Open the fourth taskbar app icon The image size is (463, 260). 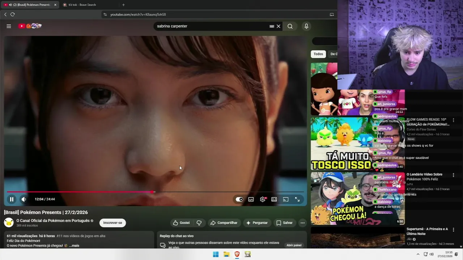tap(248, 254)
